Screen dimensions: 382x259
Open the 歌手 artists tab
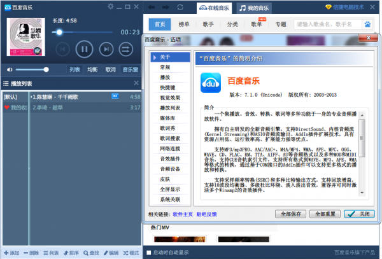point(208,24)
